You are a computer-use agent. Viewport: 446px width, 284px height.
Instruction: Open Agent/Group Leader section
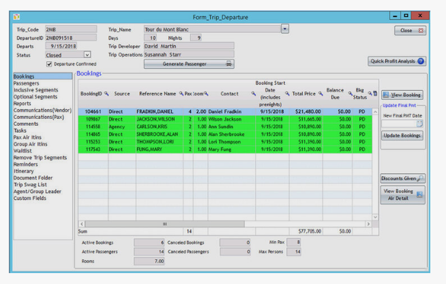[x=37, y=192]
